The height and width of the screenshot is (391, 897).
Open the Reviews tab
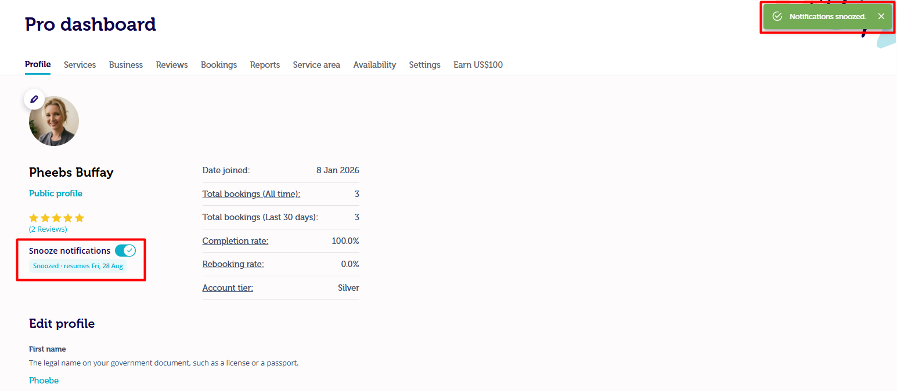tap(172, 65)
